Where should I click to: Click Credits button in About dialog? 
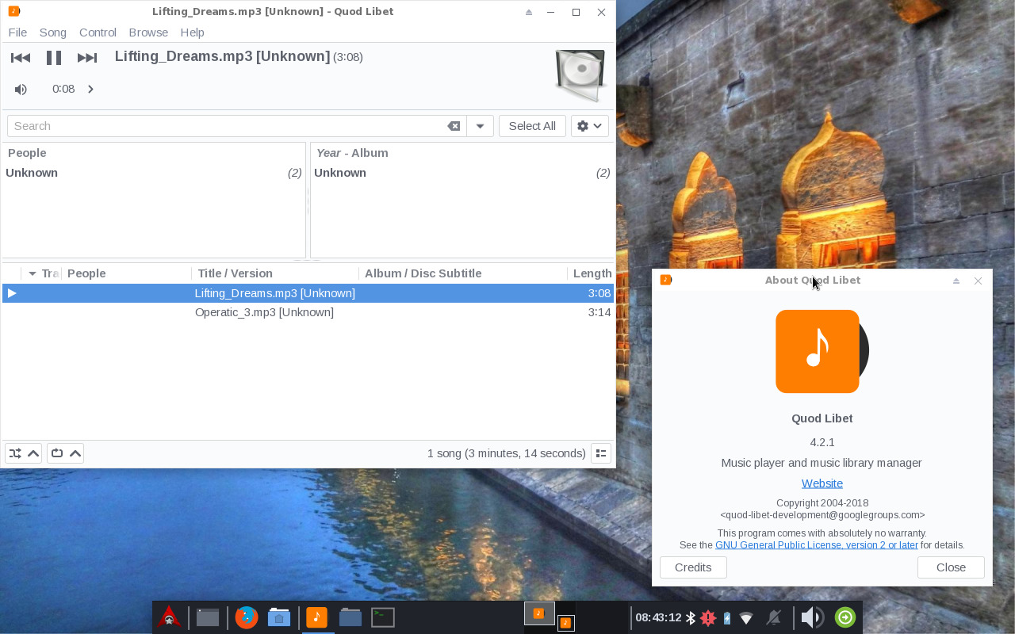pos(693,567)
